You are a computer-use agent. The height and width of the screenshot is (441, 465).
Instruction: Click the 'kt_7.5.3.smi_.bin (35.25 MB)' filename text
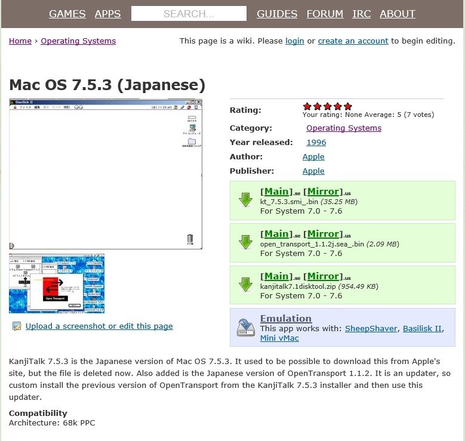[309, 202]
